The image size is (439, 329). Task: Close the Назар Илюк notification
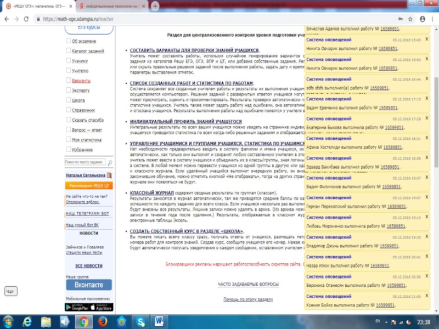point(427,256)
